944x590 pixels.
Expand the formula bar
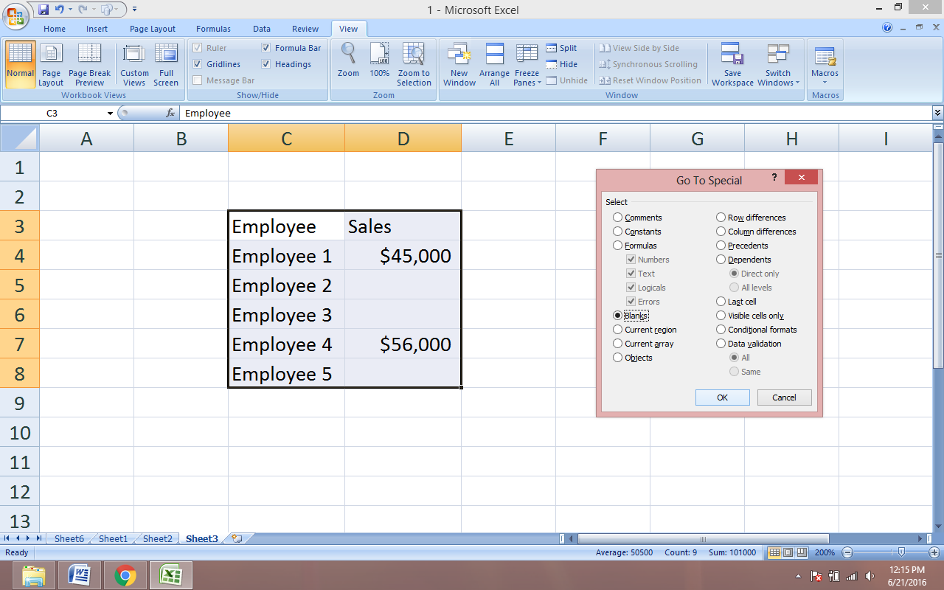(938, 113)
